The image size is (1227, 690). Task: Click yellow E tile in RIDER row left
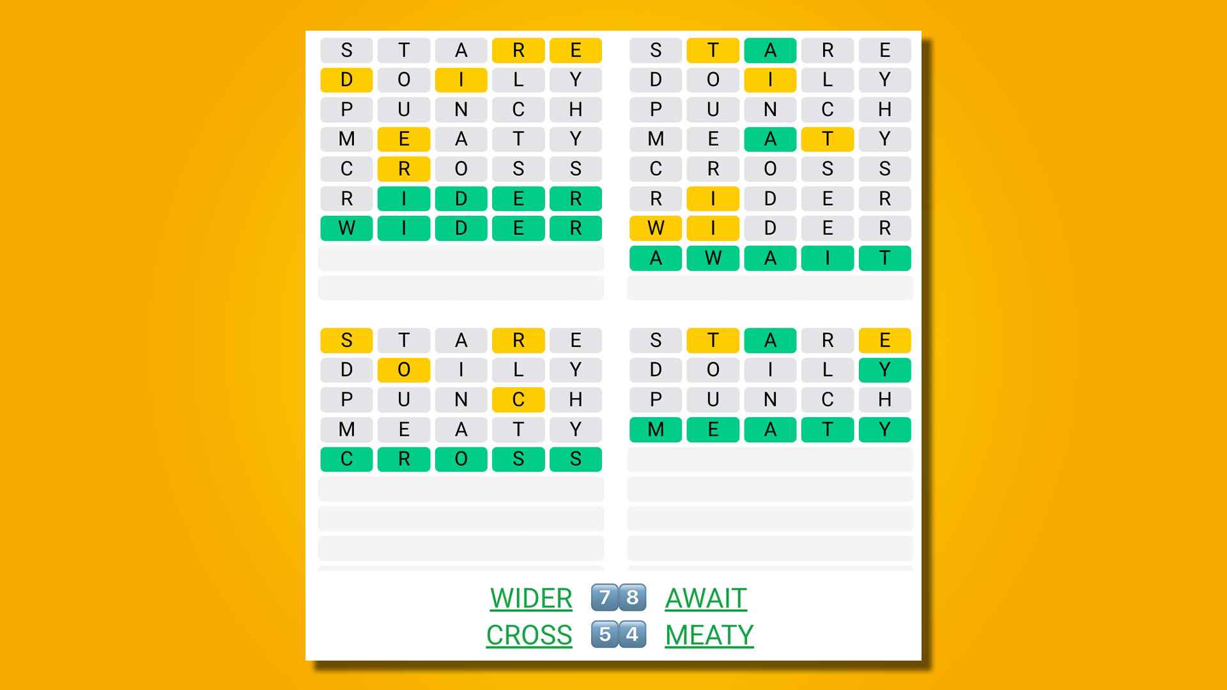[x=520, y=198]
